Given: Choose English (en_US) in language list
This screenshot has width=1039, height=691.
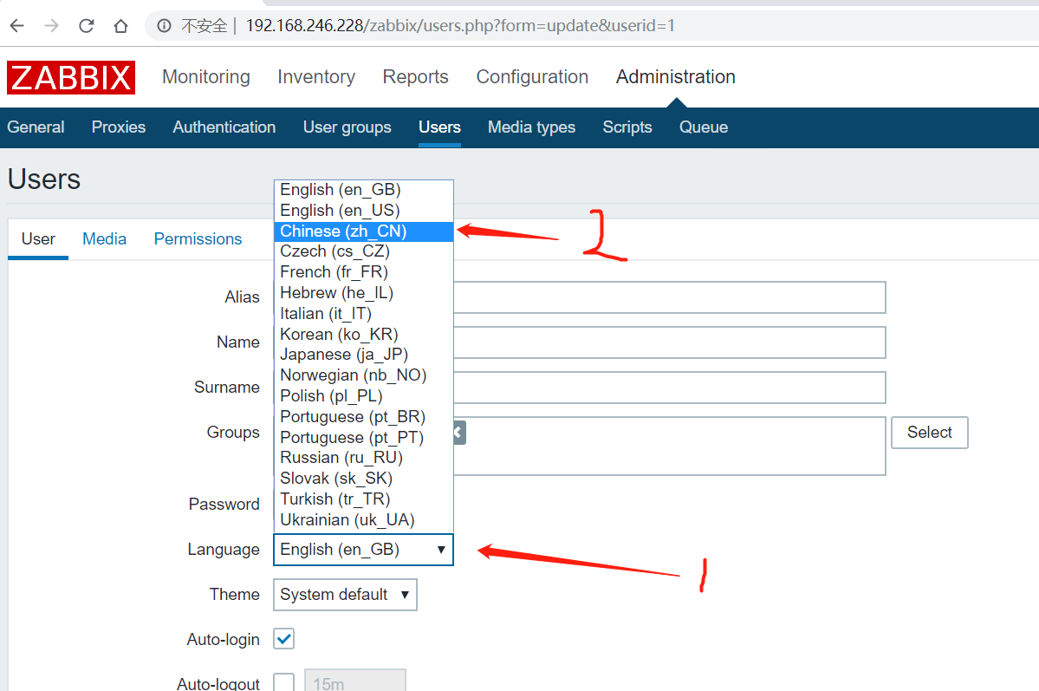Looking at the screenshot, I should point(364,210).
